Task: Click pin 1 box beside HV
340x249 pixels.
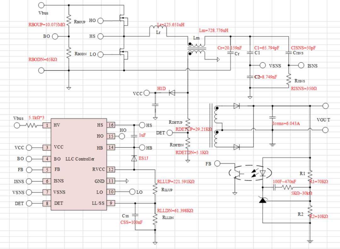Action: pos(47,125)
